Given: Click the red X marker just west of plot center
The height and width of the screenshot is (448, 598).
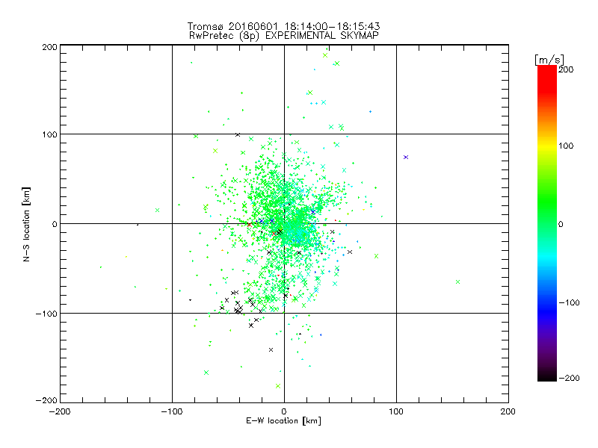Looking at the screenshot, I should (250, 225).
